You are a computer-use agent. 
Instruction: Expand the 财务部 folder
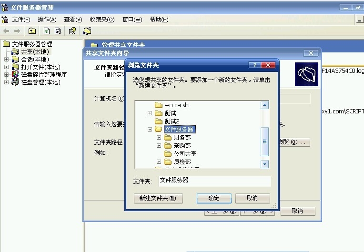pos(159,138)
